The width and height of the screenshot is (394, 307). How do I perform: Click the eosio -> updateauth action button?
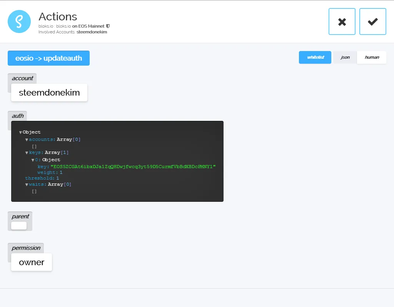click(49, 58)
